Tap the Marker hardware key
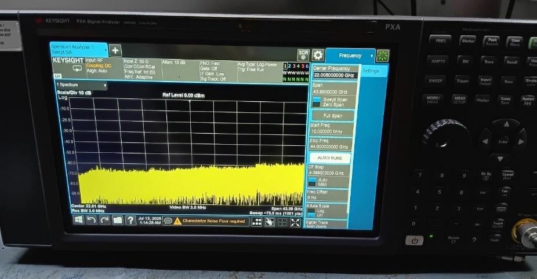 [x=468, y=42]
